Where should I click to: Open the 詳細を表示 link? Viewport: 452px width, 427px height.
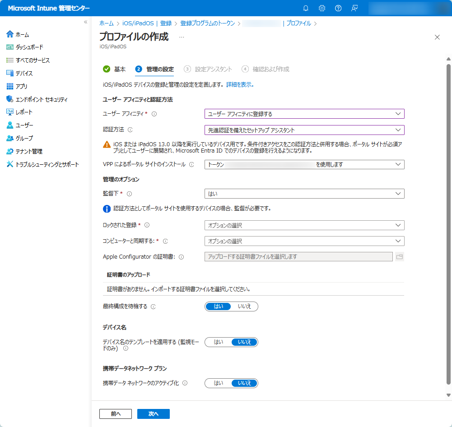(x=240, y=85)
